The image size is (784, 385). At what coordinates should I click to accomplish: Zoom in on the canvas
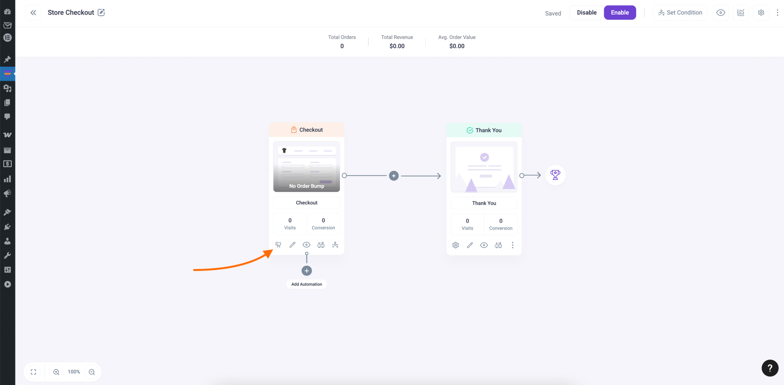[x=56, y=372]
